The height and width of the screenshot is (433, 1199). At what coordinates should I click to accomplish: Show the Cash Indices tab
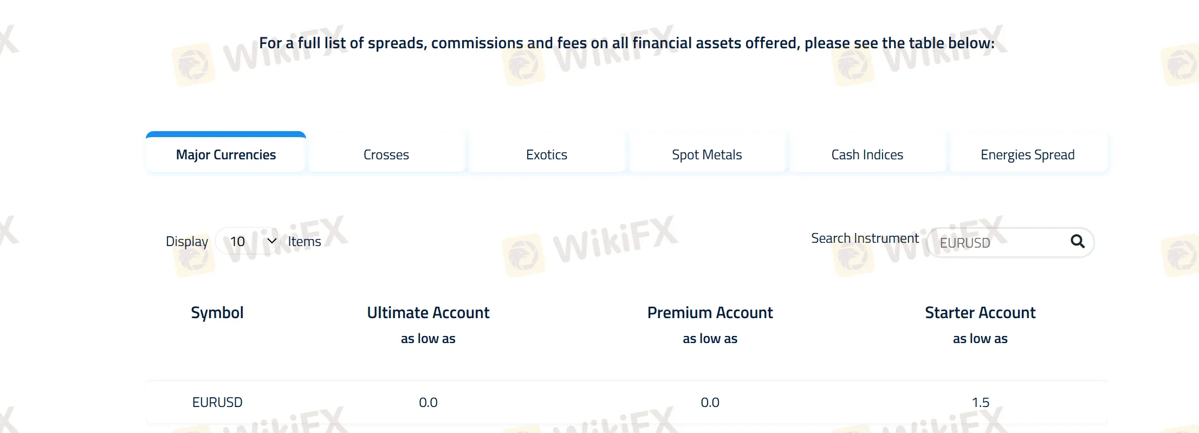[x=867, y=155]
